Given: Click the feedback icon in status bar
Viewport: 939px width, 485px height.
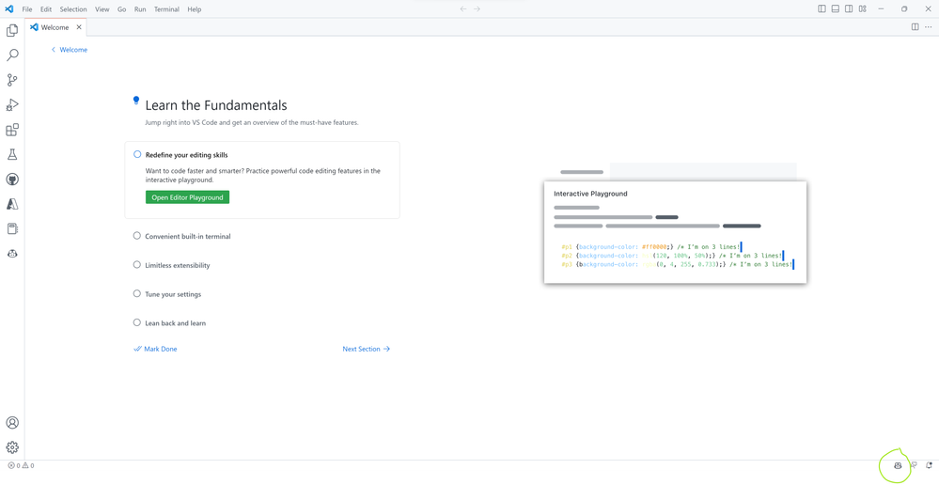Looking at the screenshot, I should point(914,465).
